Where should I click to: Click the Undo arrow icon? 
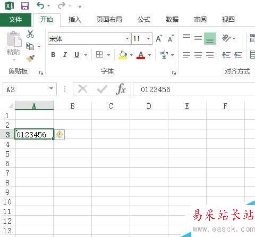40,5
